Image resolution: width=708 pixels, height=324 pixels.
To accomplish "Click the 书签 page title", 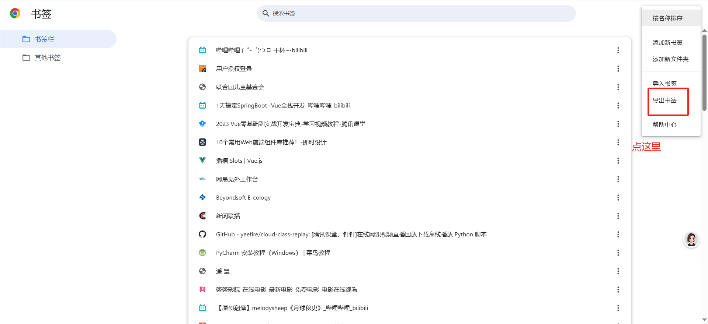I will coord(41,14).
